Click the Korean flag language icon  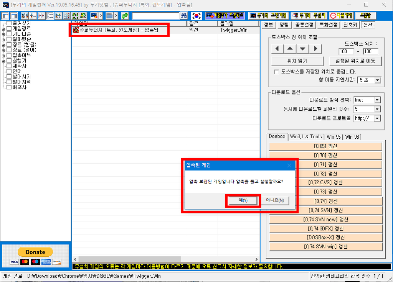[196, 16]
